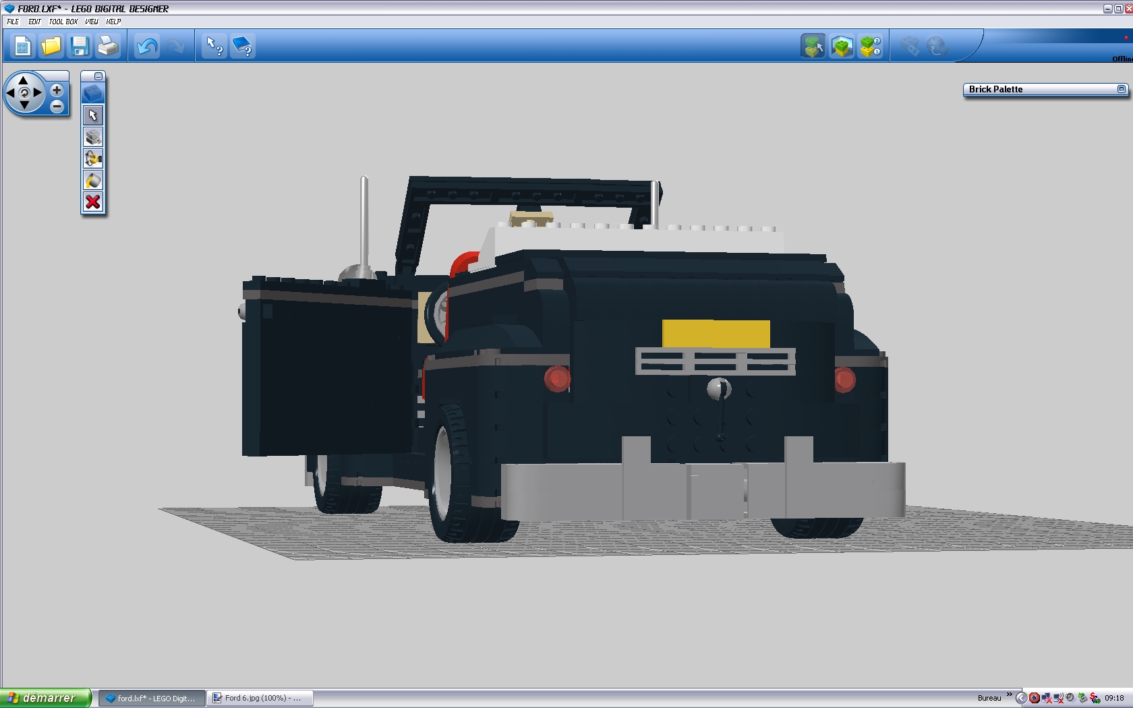Redo the undone action
This screenshot has height=708, width=1133.
175,47
